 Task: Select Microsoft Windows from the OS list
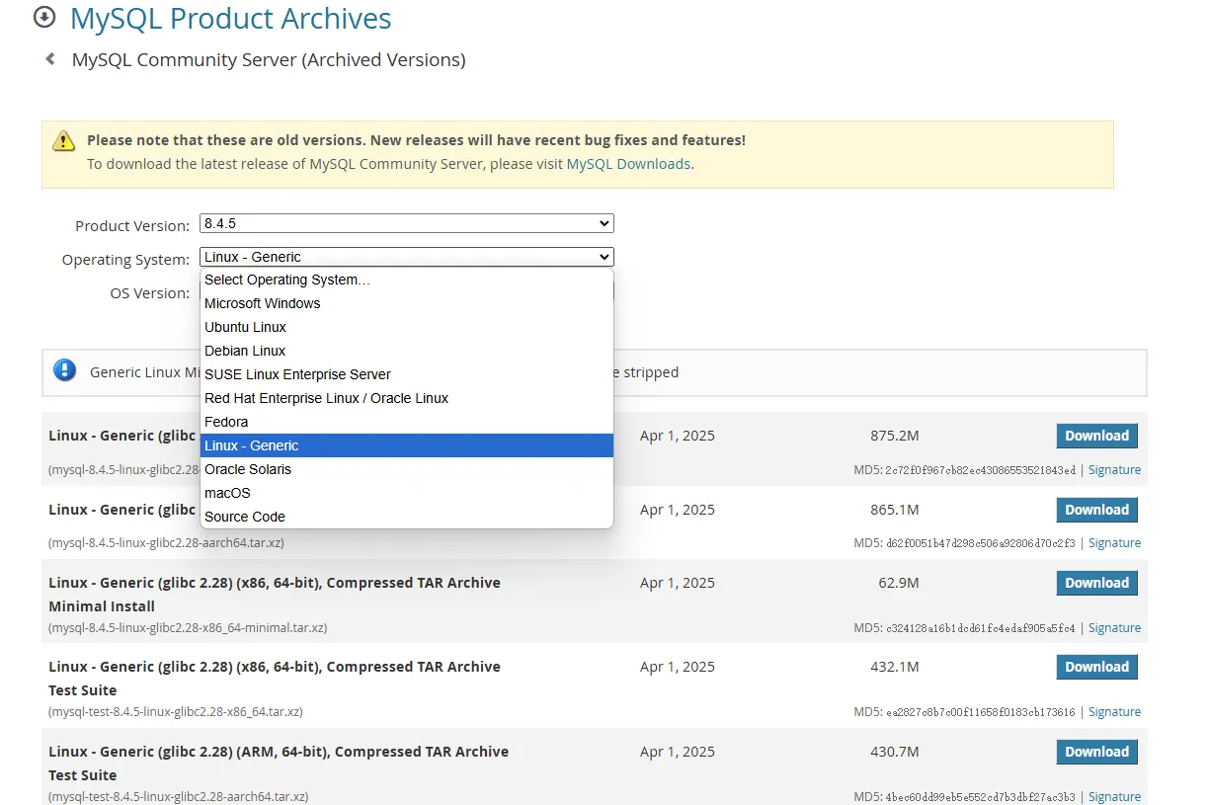263,303
